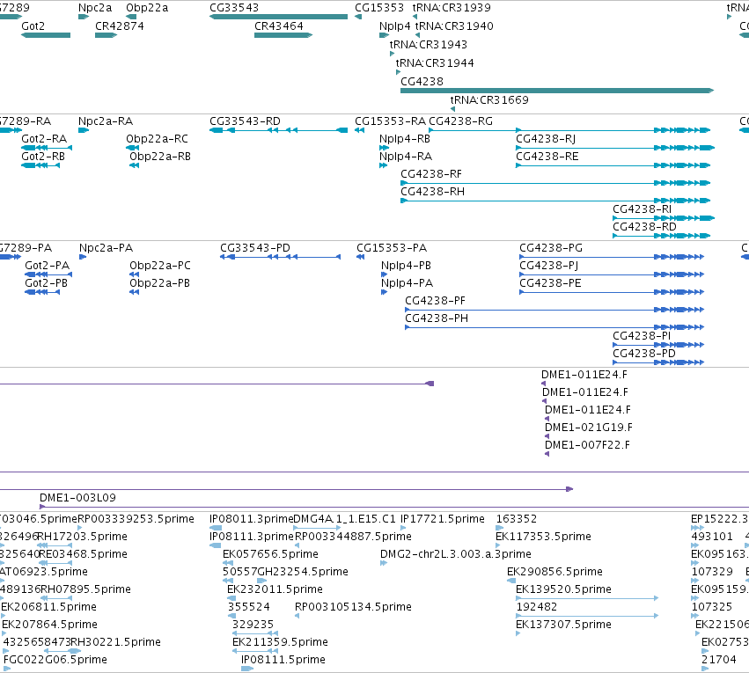Screen dimensions: 749x673
Task: Select the long CG33543 gene bar
Action: [278, 17]
